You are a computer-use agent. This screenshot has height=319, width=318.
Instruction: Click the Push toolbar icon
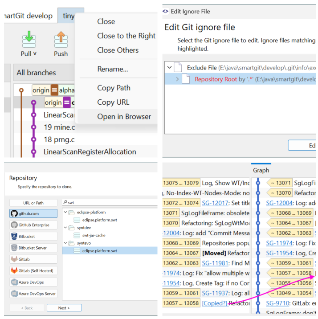[x=61, y=39]
